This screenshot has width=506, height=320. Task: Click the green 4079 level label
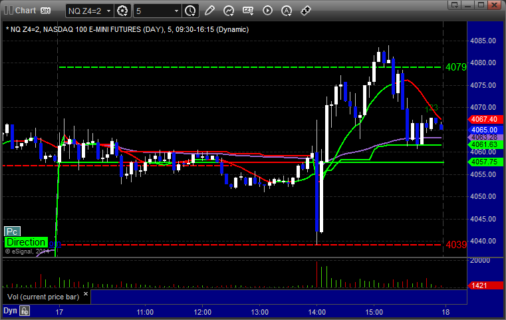point(456,67)
